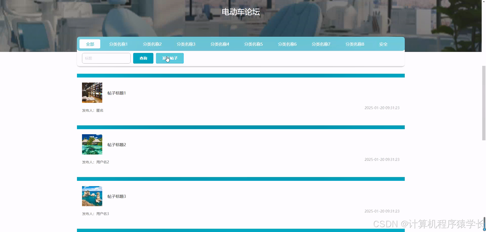Viewport: 486px width, 232px height.
Task: Click the author text 发布人：匿名
Action: 93,110
